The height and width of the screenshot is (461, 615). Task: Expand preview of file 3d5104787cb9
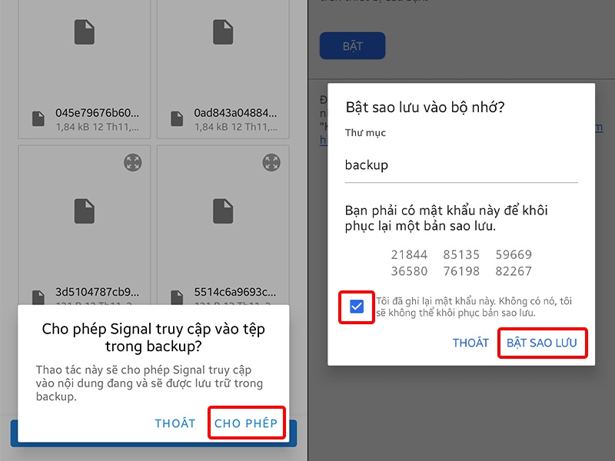point(133,162)
